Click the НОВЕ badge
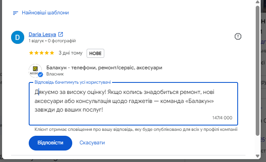 click(x=95, y=53)
